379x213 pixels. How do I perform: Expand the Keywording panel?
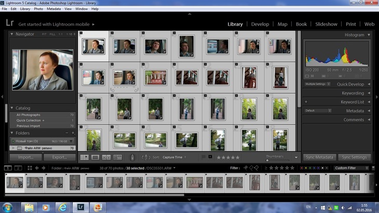369,93
